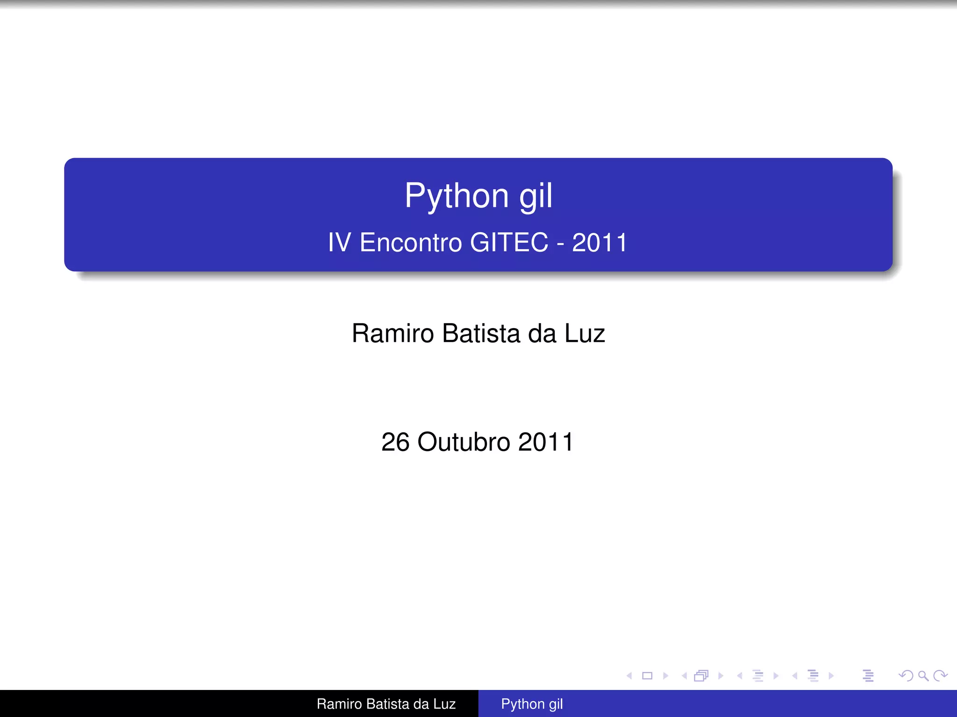Click the section navigation icon
Image resolution: width=957 pixels, height=717 pixels.
tap(813, 675)
